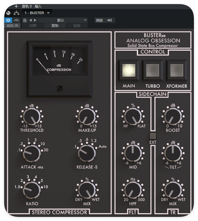Toggle the XFORMER control button
The height and width of the screenshot is (221, 198).
(x=177, y=70)
